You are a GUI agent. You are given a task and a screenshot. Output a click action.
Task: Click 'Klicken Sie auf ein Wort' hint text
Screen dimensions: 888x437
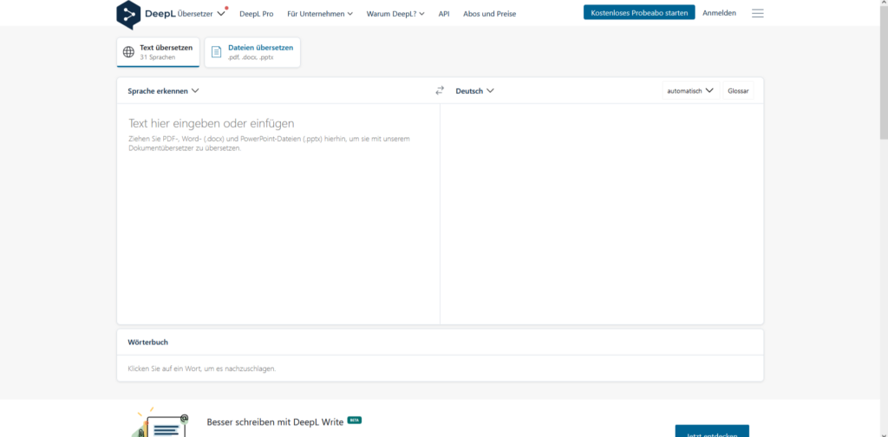[x=201, y=369]
